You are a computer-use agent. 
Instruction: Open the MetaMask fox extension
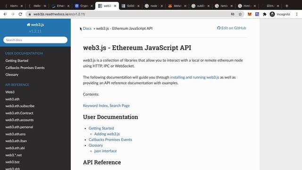pyautogui.click(x=250, y=14)
